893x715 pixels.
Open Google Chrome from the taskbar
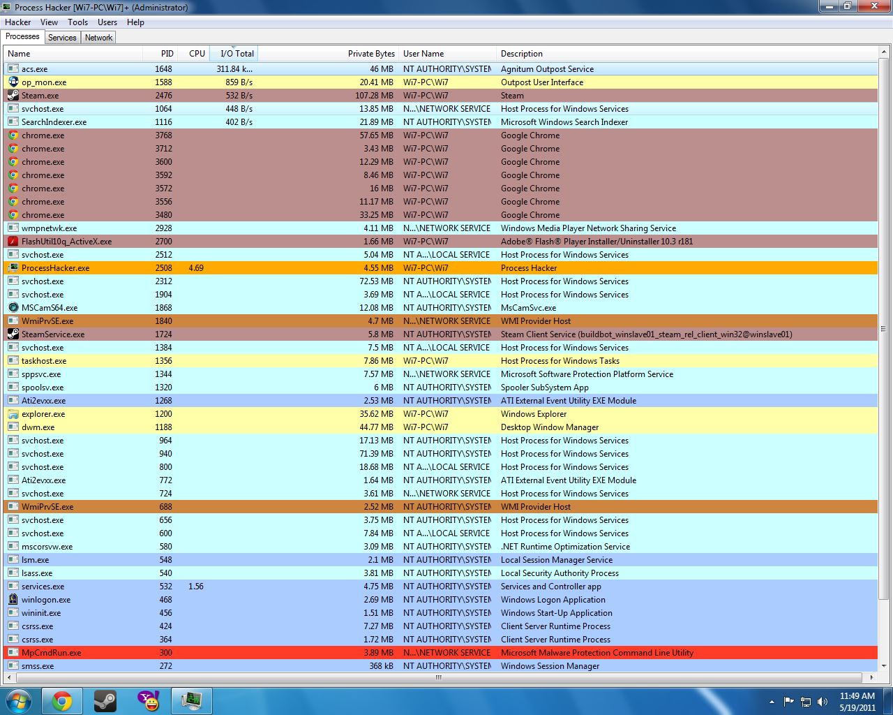(62, 701)
